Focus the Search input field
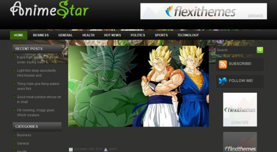The width and height of the screenshot is (277, 152). coord(236,50)
